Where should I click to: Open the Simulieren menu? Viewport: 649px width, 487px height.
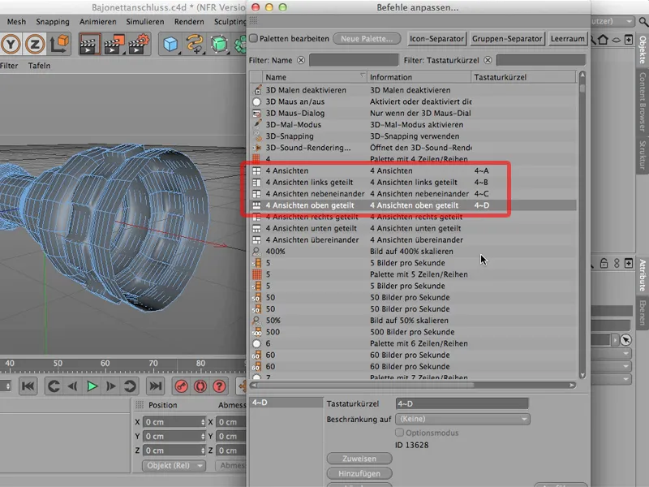tap(145, 22)
